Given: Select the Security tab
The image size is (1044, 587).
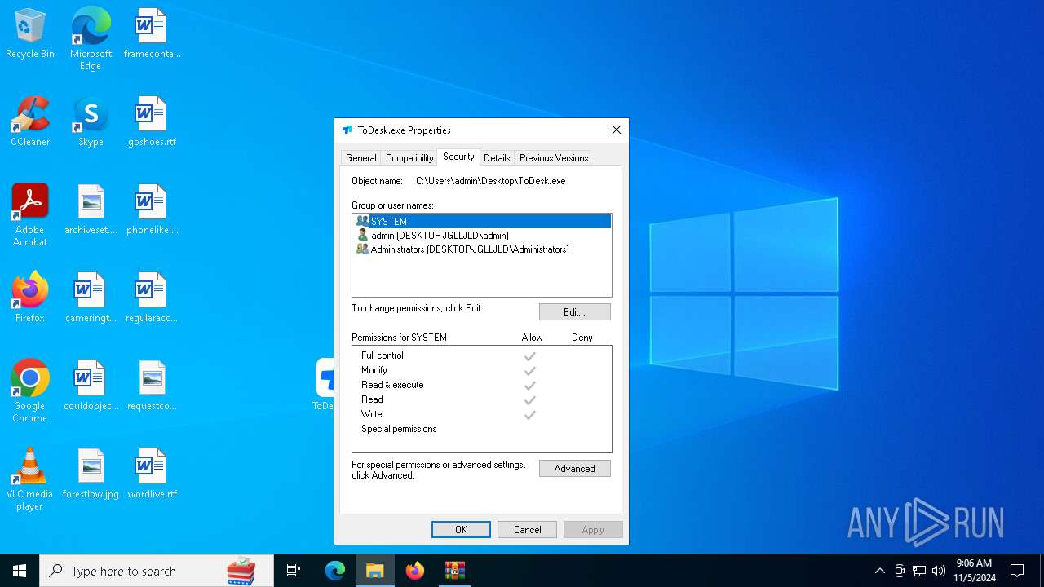Looking at the screenshot, I should [458, 157].
